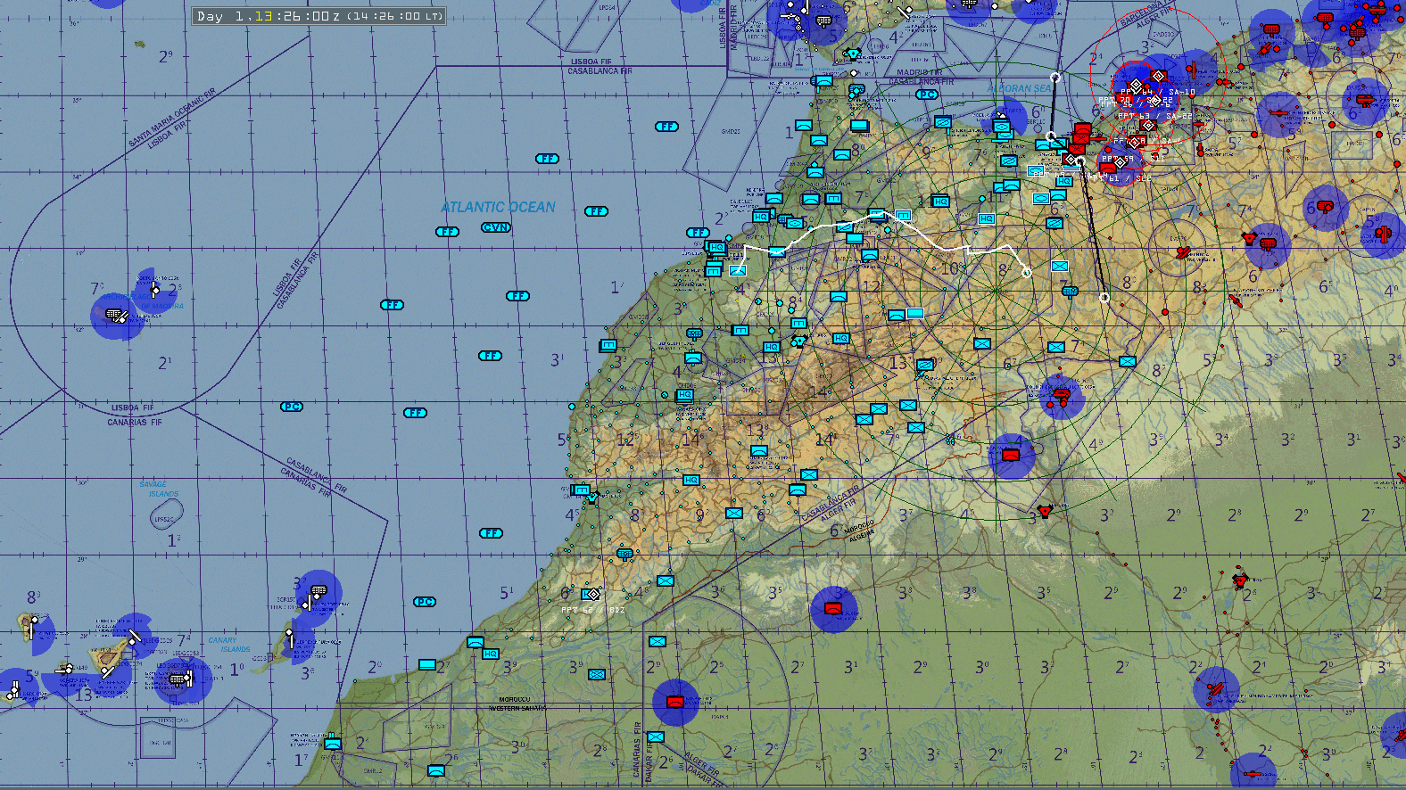Select the red unit on Casablanca-Alger FIR boundary
Viewport: 1406px width, 790px height.
1045,511
